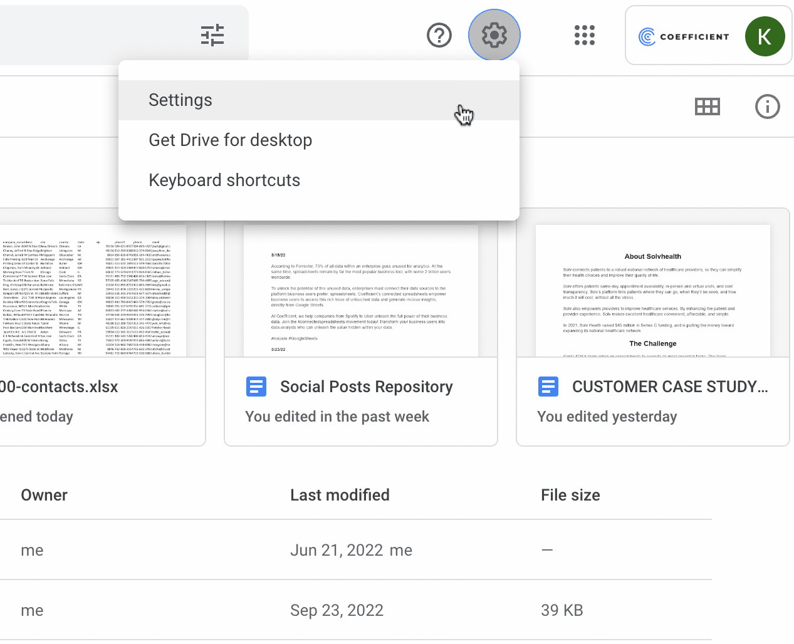
Task: Sort by Last modified column header
Action: (340, 495)
